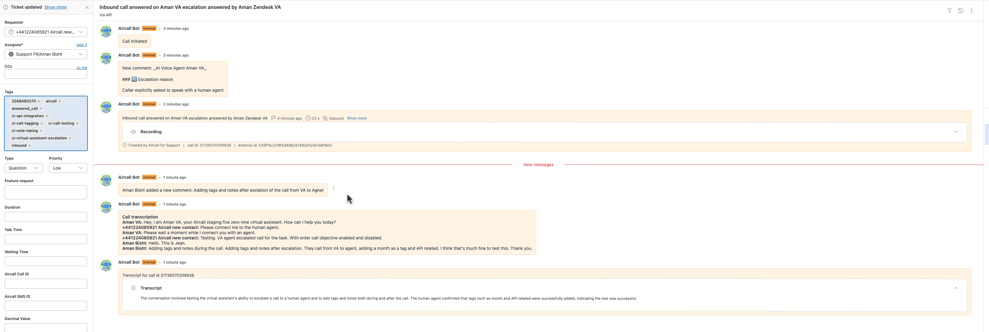This screenshot has height=332, width=989.
Task: Change Priority dropdown set to Low
Action: [67, 168]
